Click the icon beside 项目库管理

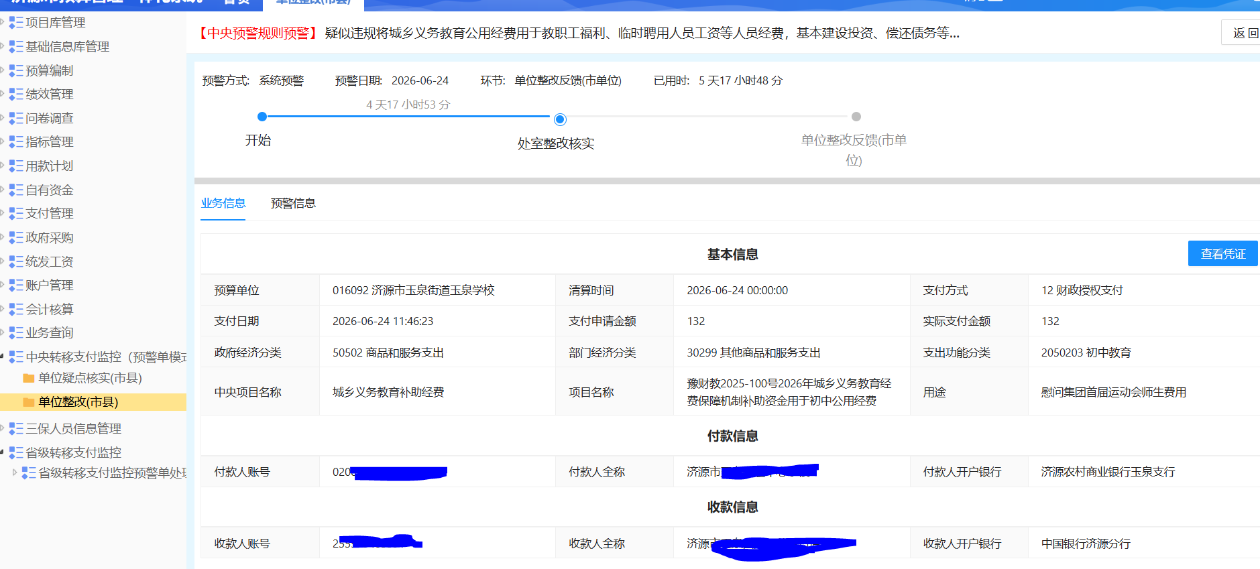pyautogui.click(x=16, y=23)
